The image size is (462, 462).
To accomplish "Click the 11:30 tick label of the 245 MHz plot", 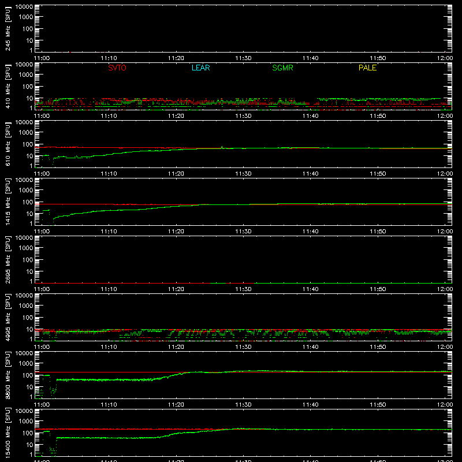I will 243,58.
